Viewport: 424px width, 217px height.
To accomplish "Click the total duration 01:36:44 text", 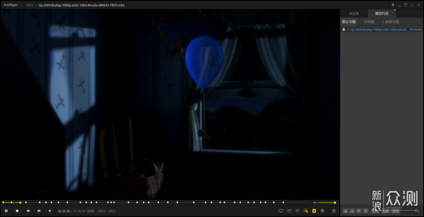I will point(79,211).
